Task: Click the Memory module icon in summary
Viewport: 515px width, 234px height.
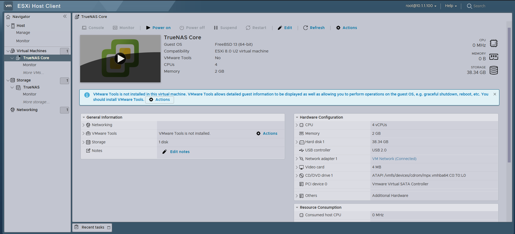Action: (494, 57)
